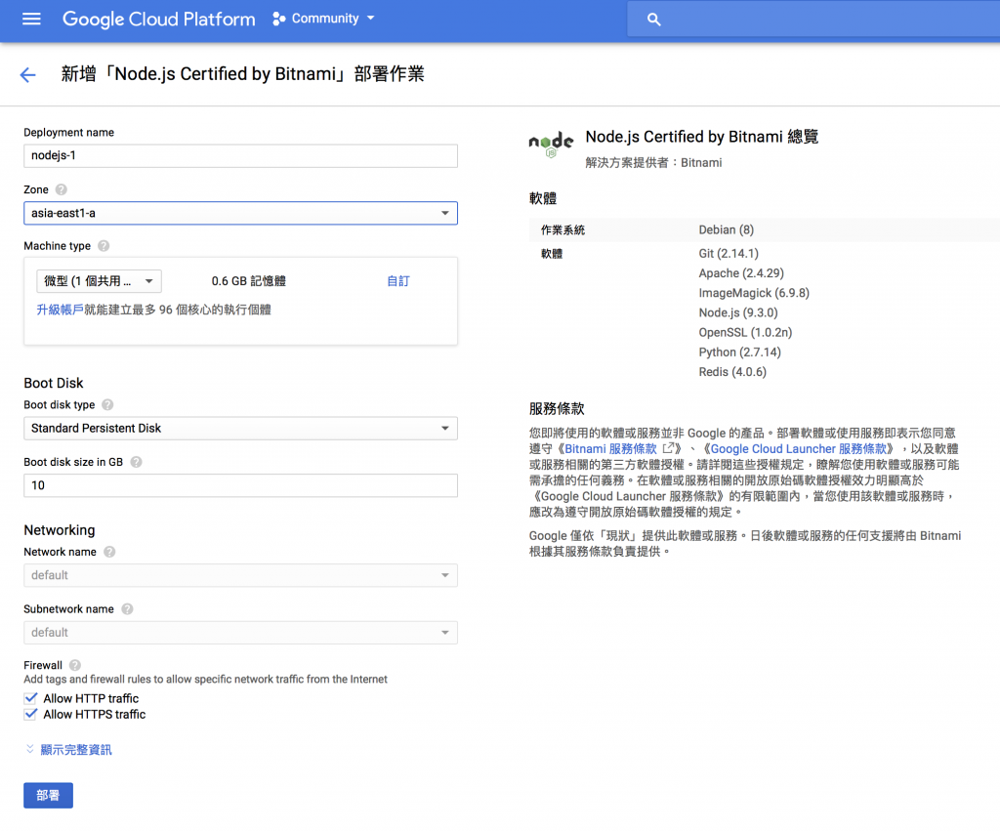Open Standard Persistent Disk dropdown

(x=240, y=428)
